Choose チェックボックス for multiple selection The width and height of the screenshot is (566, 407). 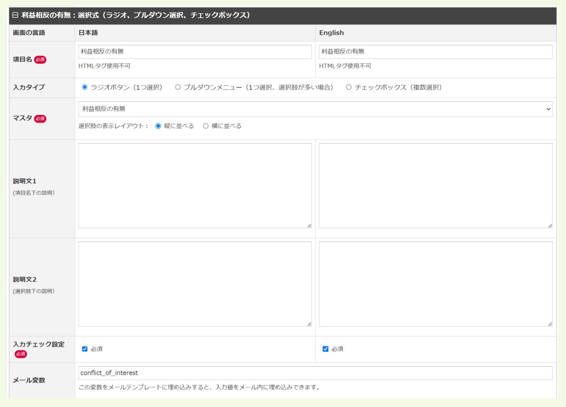(x=348, y=87)
